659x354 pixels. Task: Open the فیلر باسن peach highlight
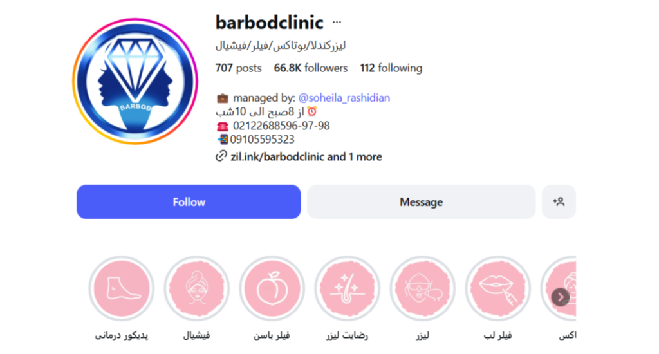click(272, 288)
